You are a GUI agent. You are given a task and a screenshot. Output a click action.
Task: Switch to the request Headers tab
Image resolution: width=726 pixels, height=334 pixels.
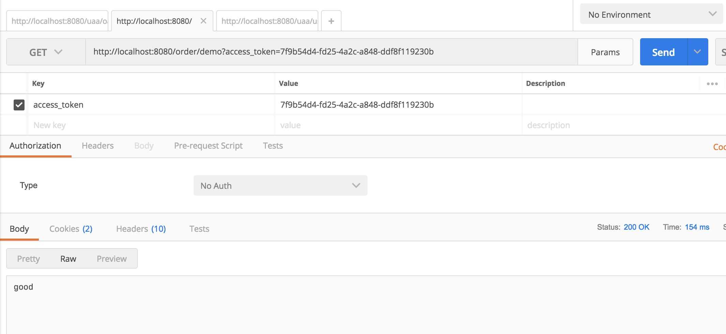[x=97, y=146]
